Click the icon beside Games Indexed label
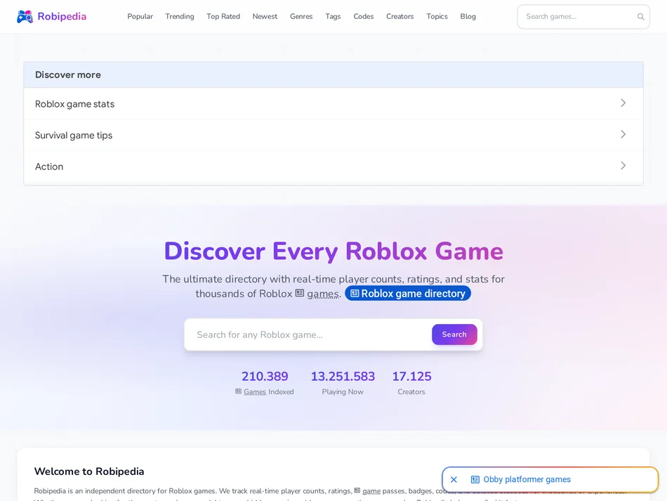Viewport: 667px width, 501px height. (238, 391)
